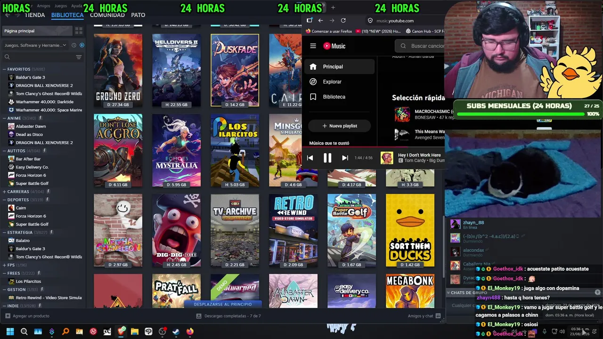The width and height of the screenshot is (603, 339).
Task: Click the Firefox address bar URL
Action: [x=395, y=21]
